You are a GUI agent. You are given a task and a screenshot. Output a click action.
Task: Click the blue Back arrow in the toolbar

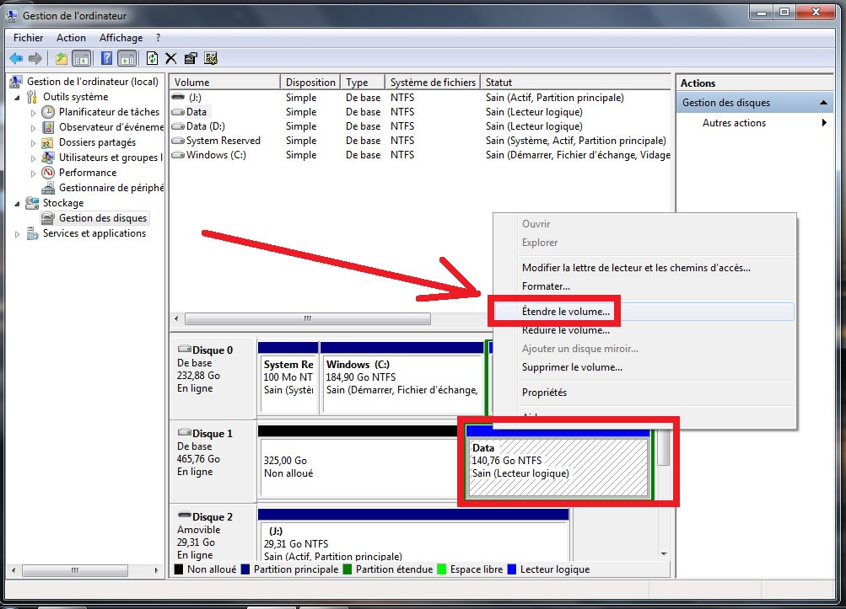[x=16, y=58]
